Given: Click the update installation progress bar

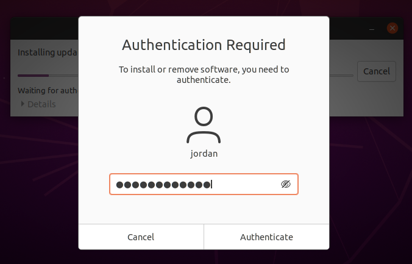Looking at the screenshot, I should pos(48,76).
